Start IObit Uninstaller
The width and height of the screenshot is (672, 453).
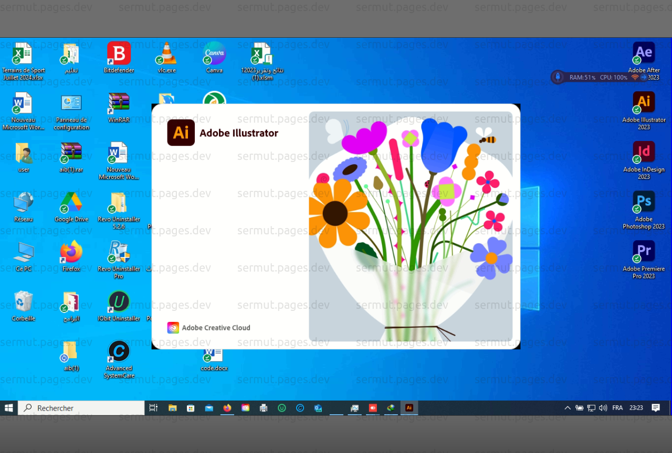coord(119,300)
